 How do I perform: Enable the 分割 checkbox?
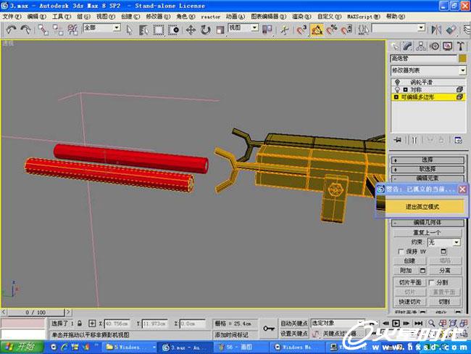click(x=431, y=282)
